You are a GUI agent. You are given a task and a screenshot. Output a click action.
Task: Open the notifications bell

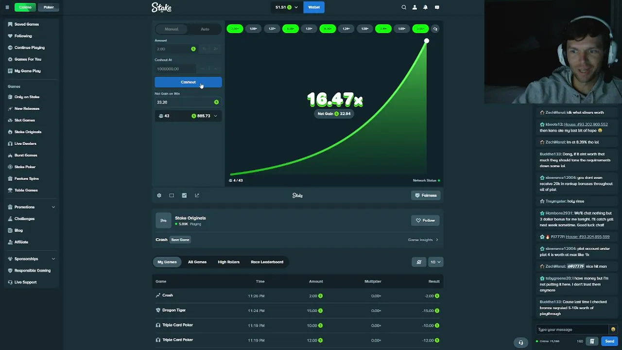click(425, 7)
